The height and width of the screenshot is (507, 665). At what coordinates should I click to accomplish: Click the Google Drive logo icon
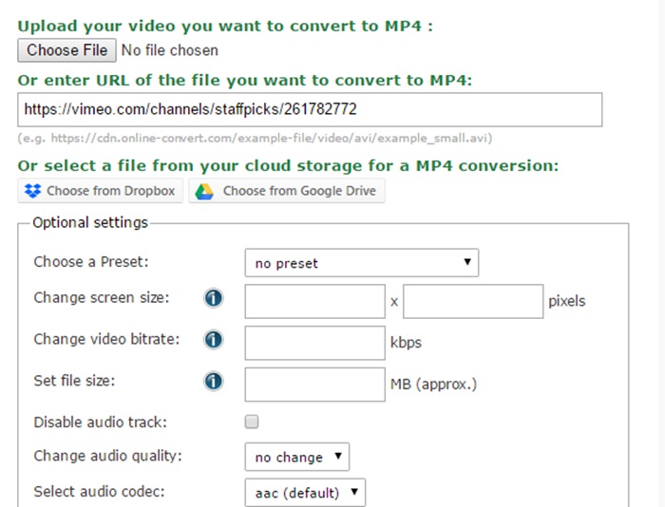204,192
